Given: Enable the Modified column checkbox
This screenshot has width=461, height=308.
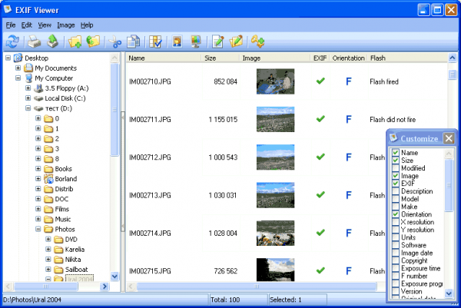Looking at the screenshot, I should 396,168.
